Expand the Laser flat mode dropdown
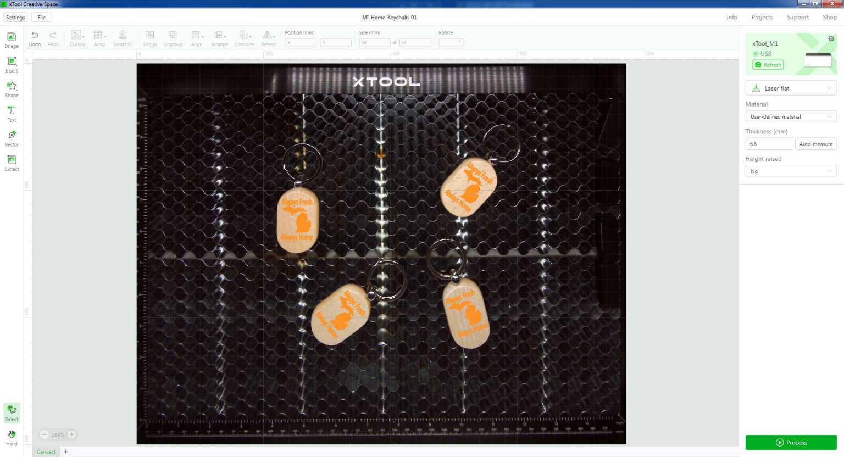This screenshot has width=844, height=457. pyautogui.click(x=791, y=88)
